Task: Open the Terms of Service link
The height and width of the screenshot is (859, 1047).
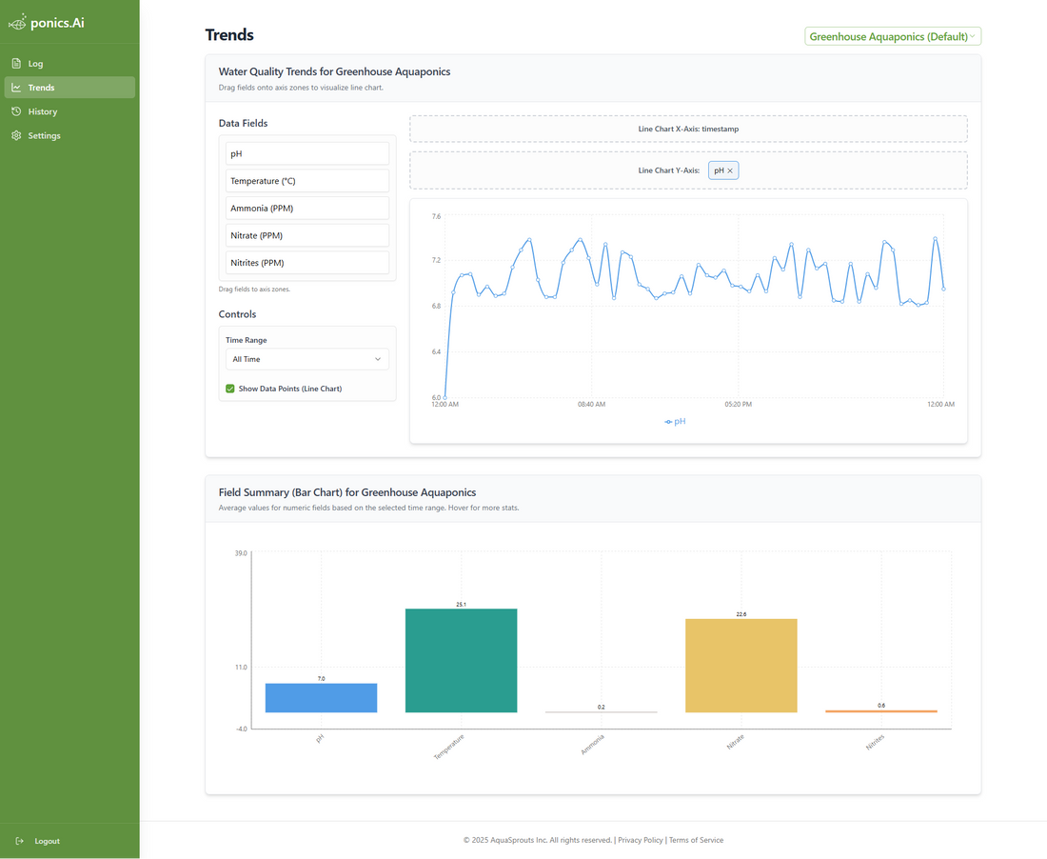Action: point(696,840)
